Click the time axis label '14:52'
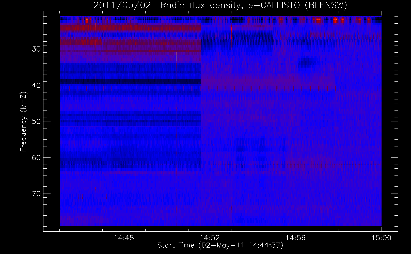This screenshot has width=411, height=254. point(210,238)
